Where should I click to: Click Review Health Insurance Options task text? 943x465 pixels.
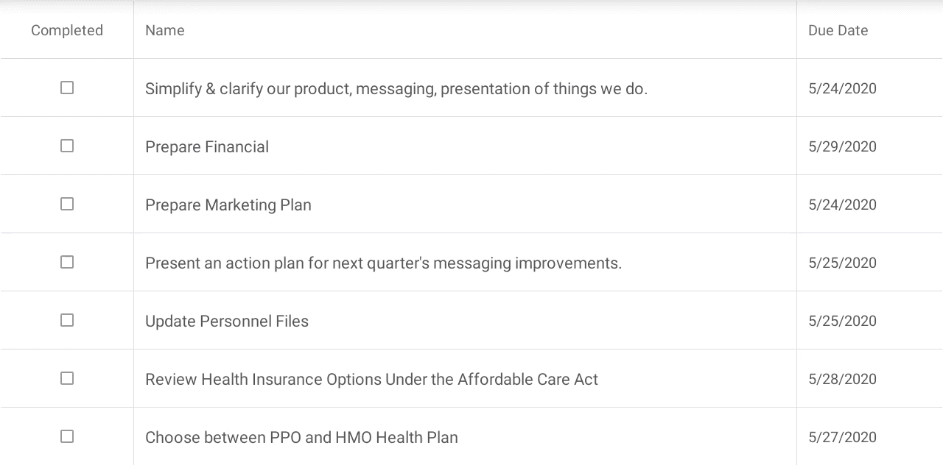click(x=371, y=379)
